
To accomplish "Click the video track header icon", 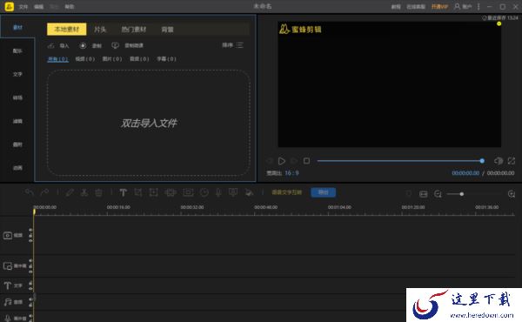I will coord(8,236).
